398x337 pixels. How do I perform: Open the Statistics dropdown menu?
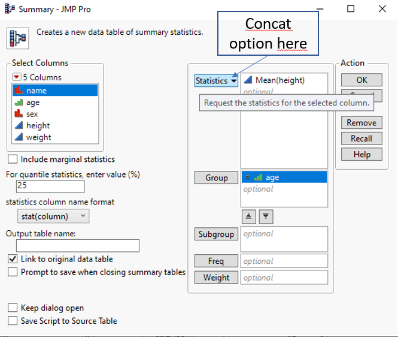point(216,80)
